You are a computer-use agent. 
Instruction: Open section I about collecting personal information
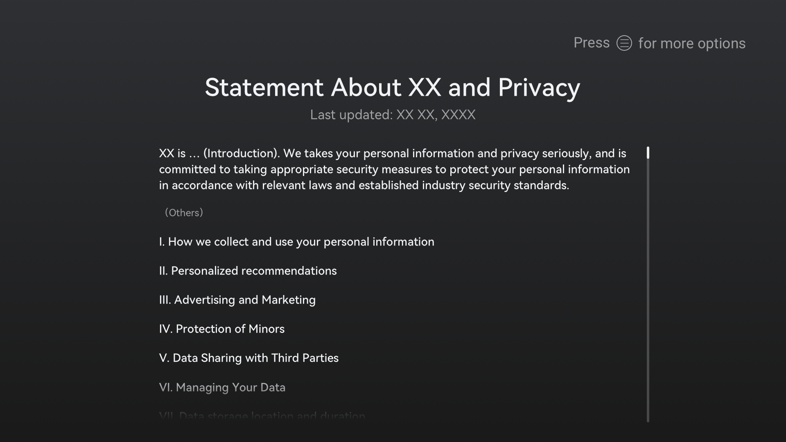296,242
